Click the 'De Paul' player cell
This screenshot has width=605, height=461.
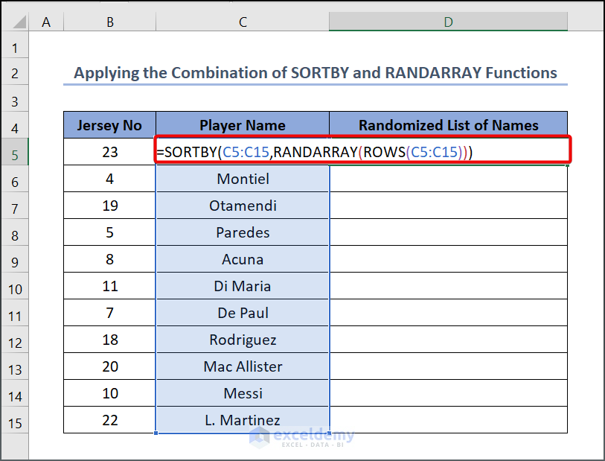243,313
